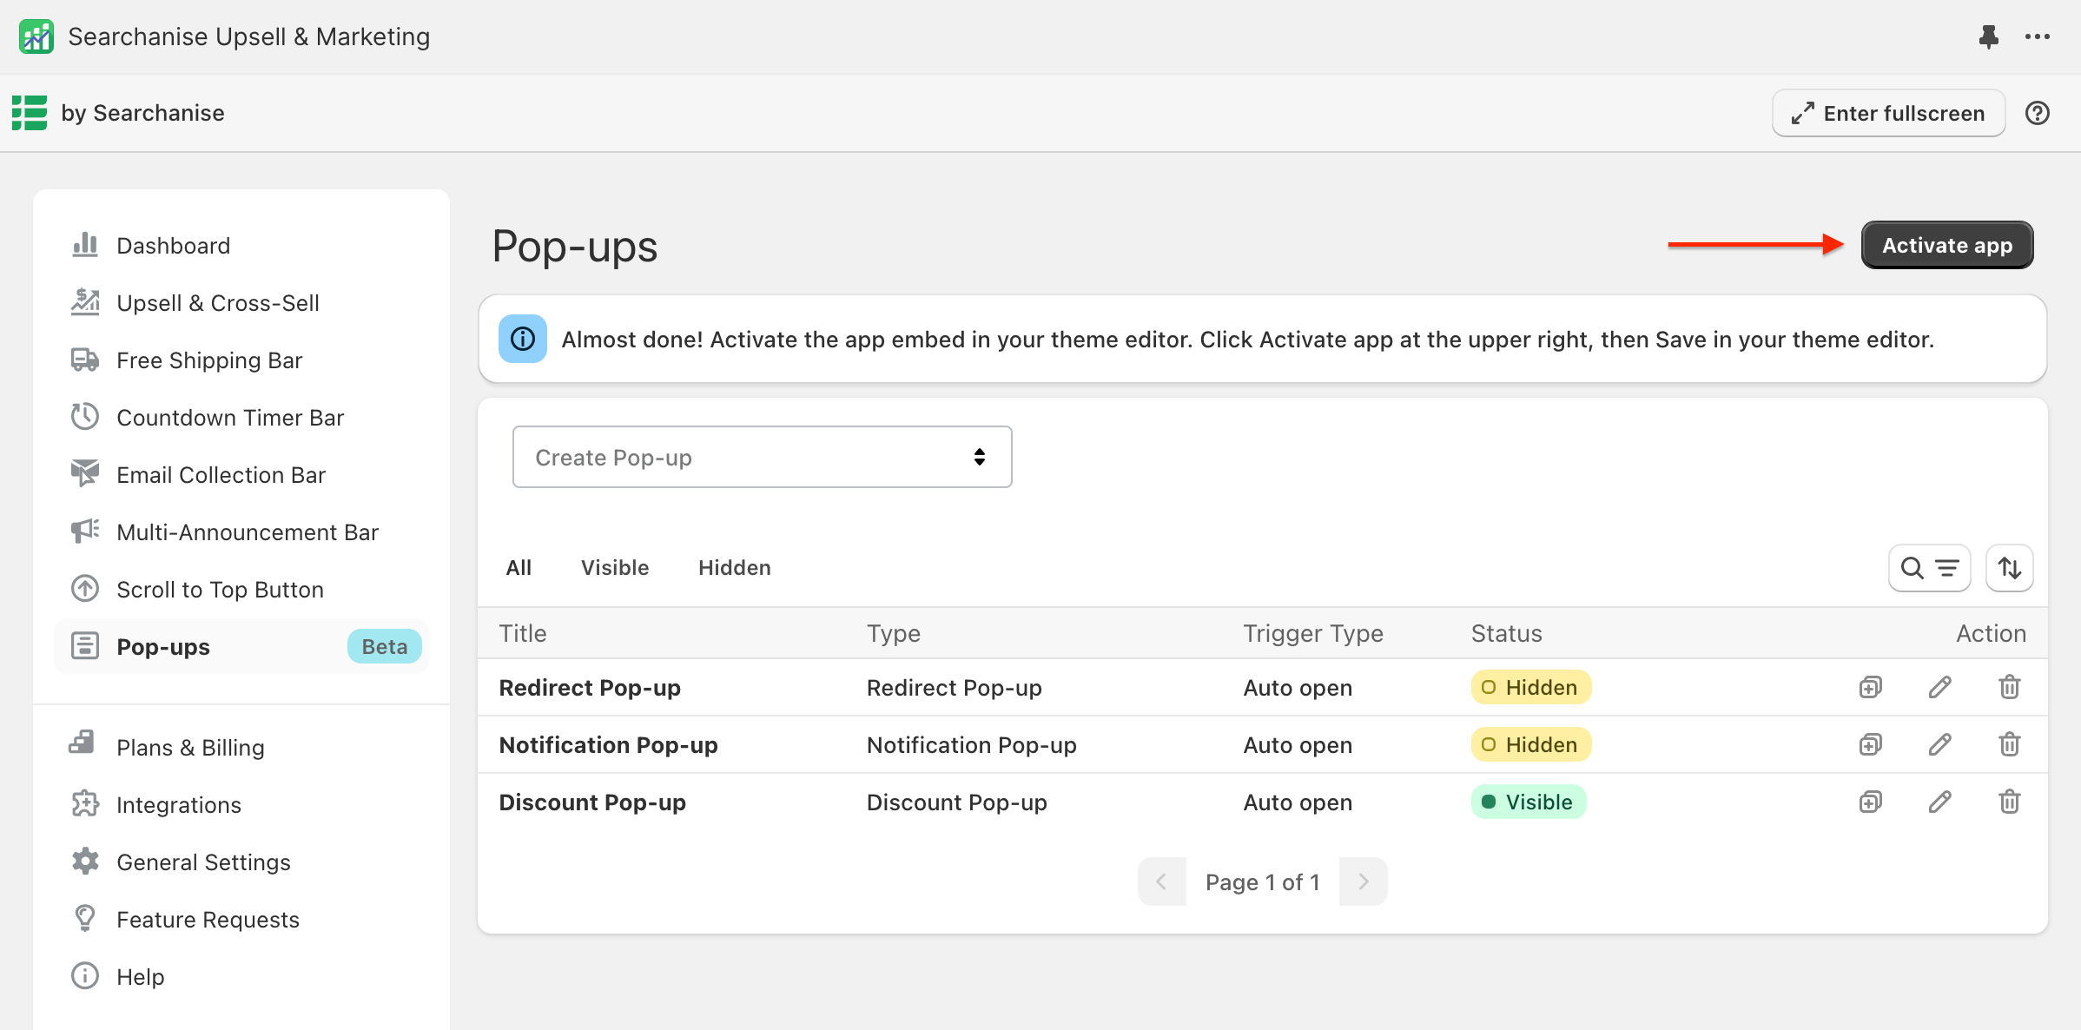Toggle visibility of Redirect Pop-up

coord(1528,686)
